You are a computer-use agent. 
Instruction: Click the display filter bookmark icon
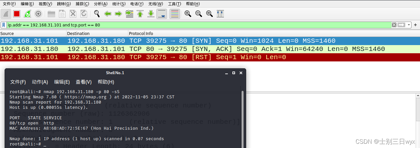pos(4,25)
